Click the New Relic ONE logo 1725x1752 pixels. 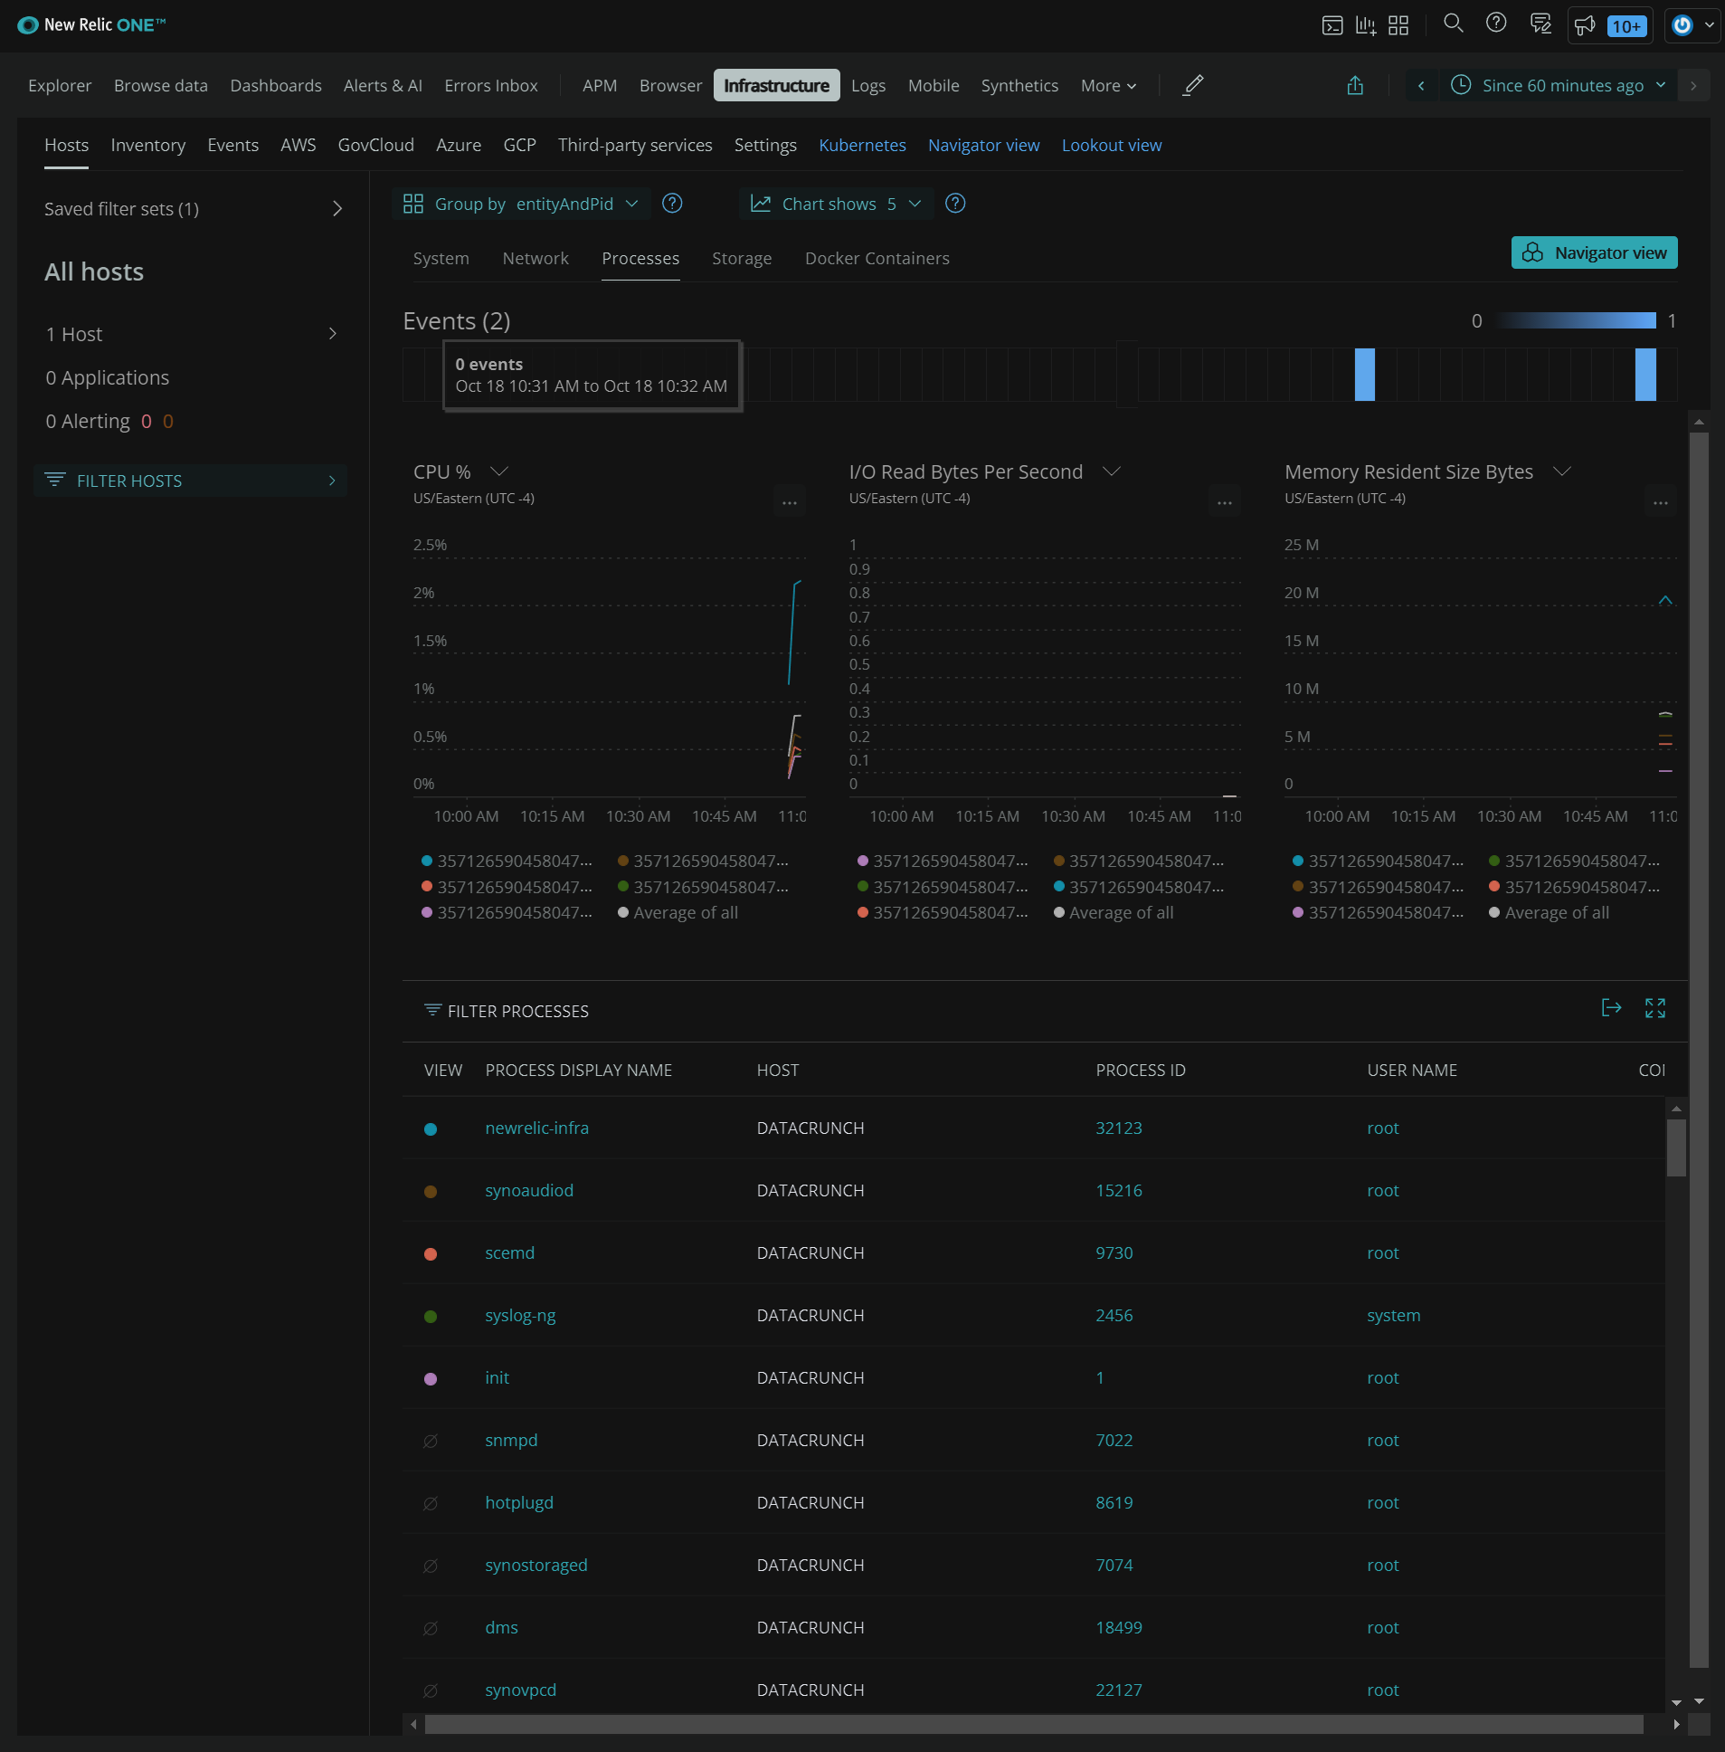91,25
